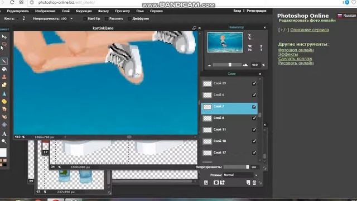
Task: Click the Вход login link
Action: (x=237, y=11)
